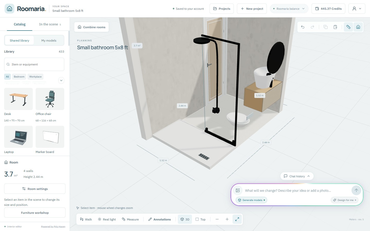Click Combine rooms button
The image size is (370, 231).
point(91,27)
